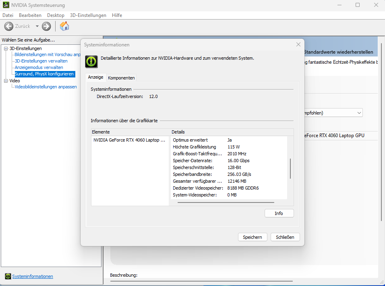Viewport: 385px width, 286px height.
Task: Maximize the NVIDIA Systemsteuerung window
Action: [x=358, y=5]
